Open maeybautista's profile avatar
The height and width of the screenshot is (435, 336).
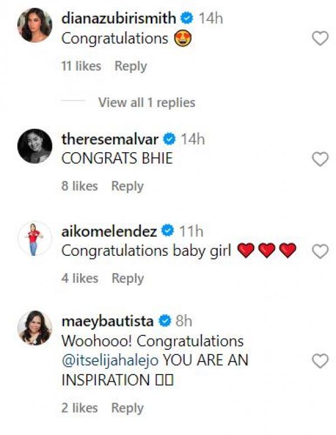[35, 329]
